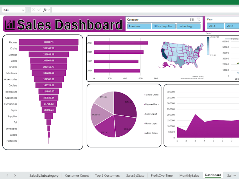This screenshot has width=239, height=179.
Task: Click the Tables funnel bar 206965.68
Action: pos(49,61)
